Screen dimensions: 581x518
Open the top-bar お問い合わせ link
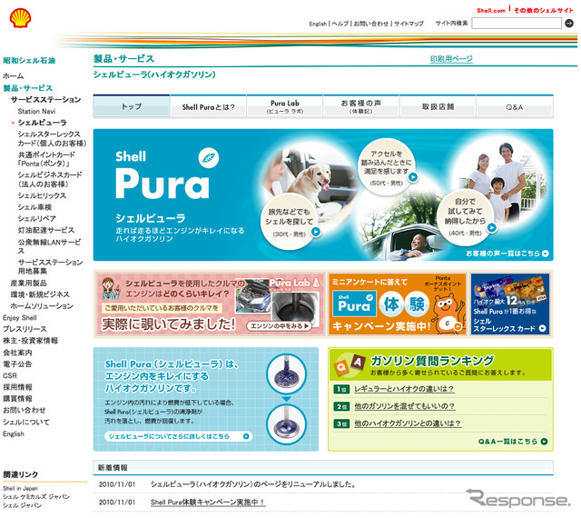point(371,24)
